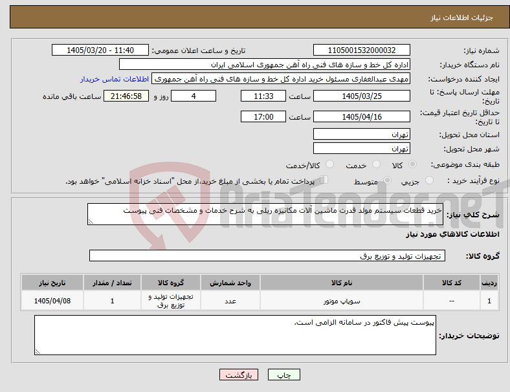
Task: Select the جزیی purchase type radio
Action: pos(429,180)
